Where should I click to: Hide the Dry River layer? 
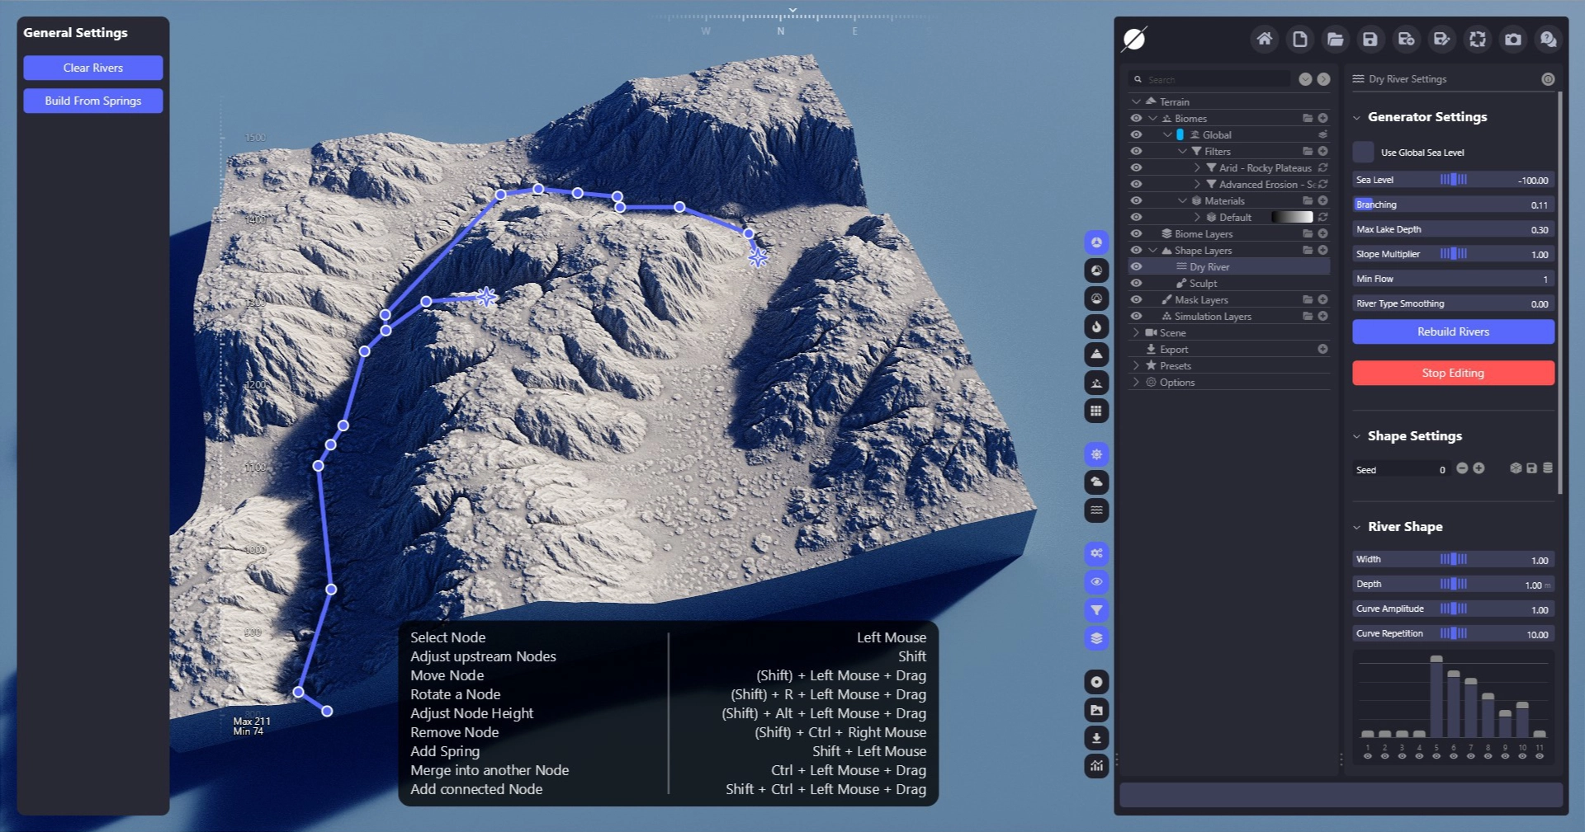tap(1137, 267)
